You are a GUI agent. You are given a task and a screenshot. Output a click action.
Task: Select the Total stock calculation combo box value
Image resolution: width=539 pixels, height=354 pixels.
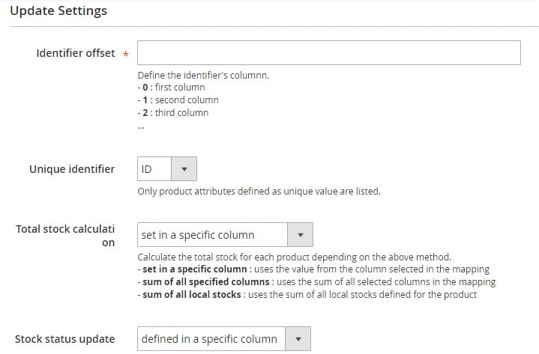[x=212, y=235]
